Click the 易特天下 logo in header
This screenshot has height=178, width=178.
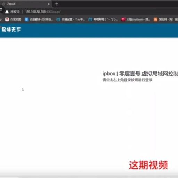click(x=11, y=30)
